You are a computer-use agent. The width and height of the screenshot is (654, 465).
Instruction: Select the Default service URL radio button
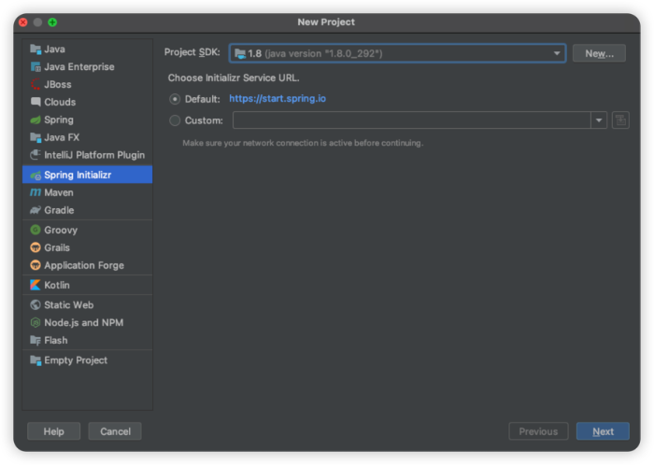pyautogui.click(x=175, y=99)
